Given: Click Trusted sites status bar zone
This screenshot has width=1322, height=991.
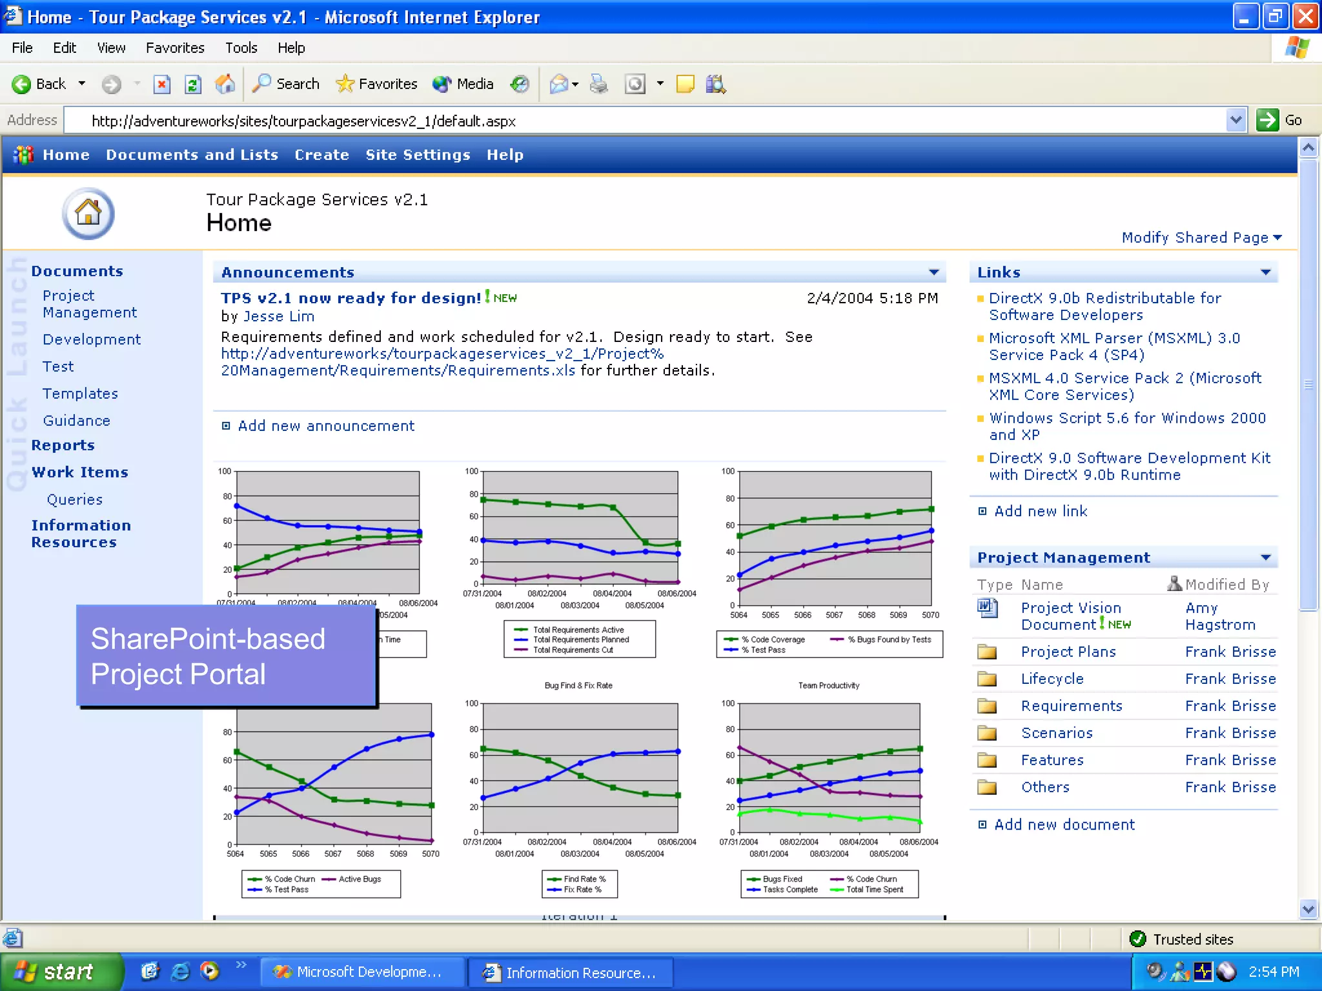Looking at the screenshot, I should [x=1183, y=939].
